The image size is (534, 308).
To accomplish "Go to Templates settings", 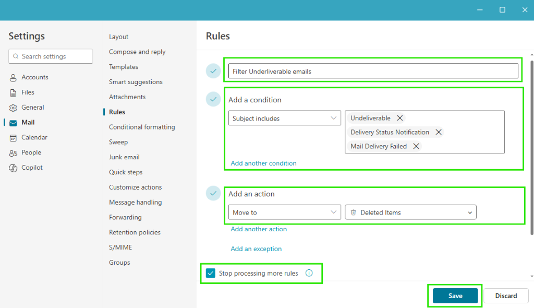I will (124, 67).
